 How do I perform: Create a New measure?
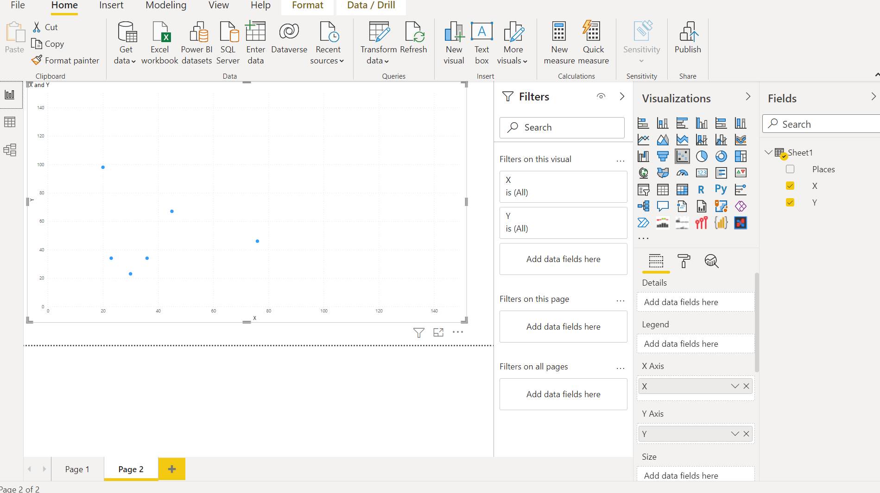[559, 43]
